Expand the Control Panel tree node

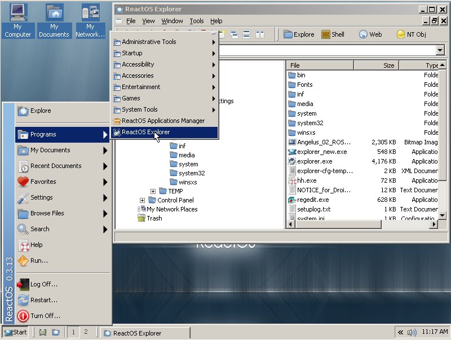(143, 200)
